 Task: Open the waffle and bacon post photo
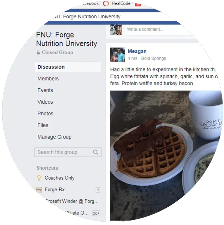click(x=166, y=156)
